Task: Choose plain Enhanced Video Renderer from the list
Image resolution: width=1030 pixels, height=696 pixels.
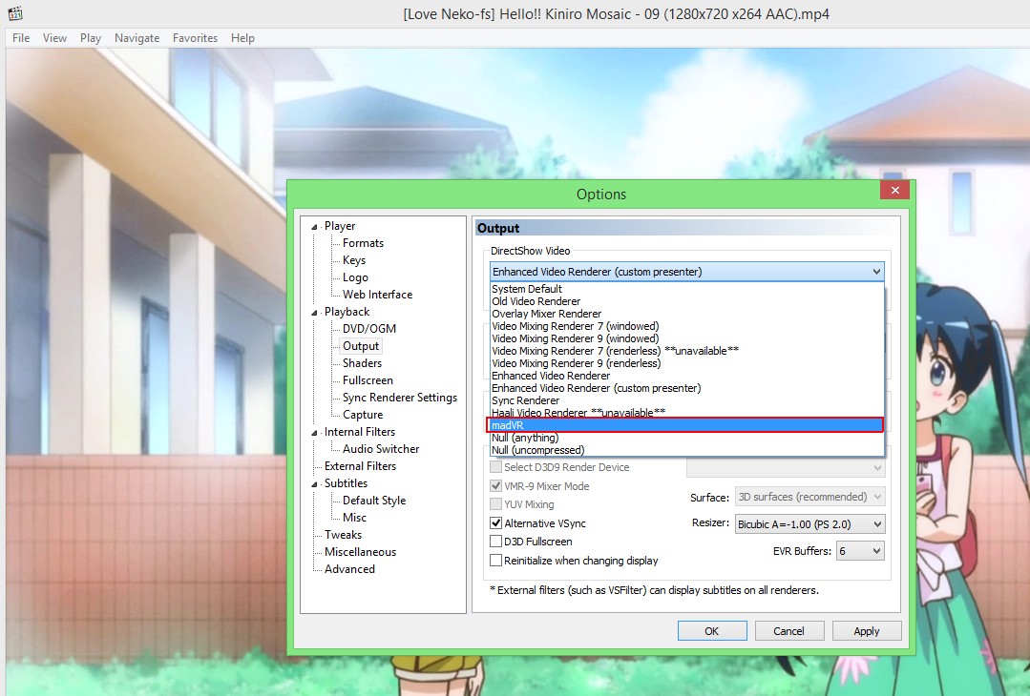Action: pyautogui.click(x=686, y=376)
